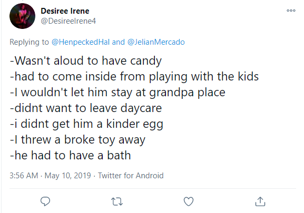Click the 3:56 AM timestamp
The height and width of the screenshot is (213, 304).
pyautogui.click(x=24, y=176)
